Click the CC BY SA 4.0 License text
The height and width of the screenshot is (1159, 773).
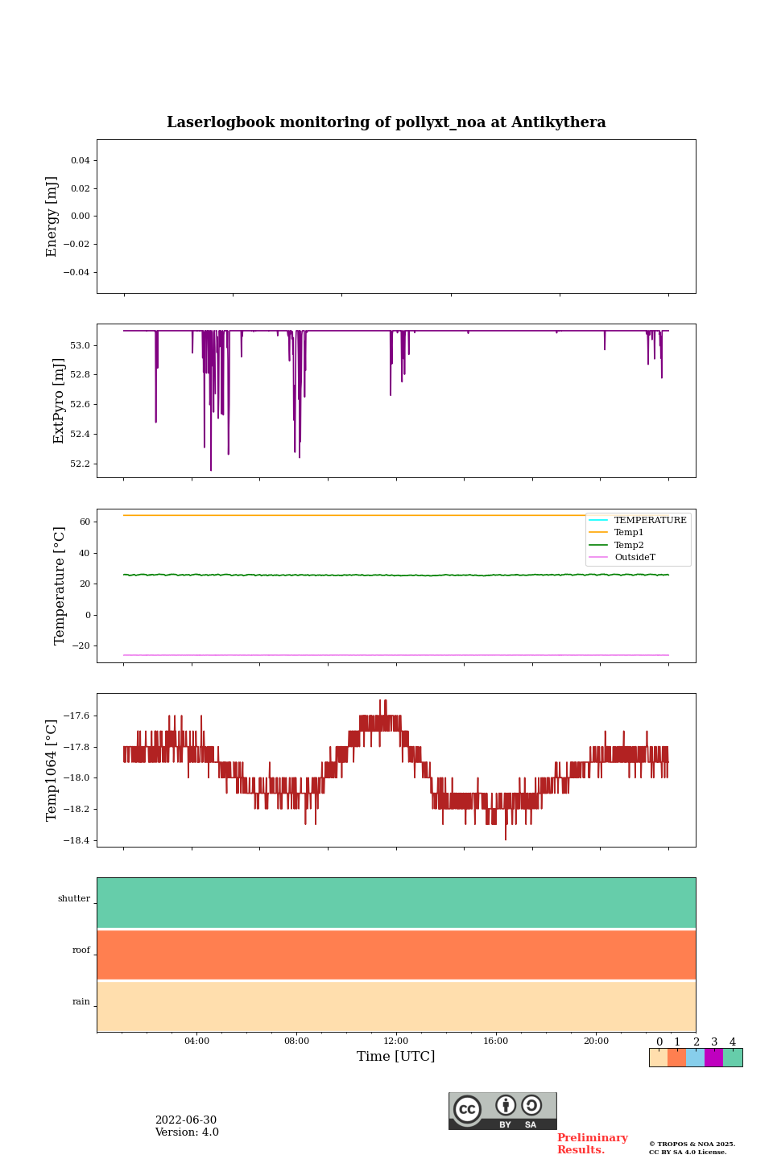688,1152
